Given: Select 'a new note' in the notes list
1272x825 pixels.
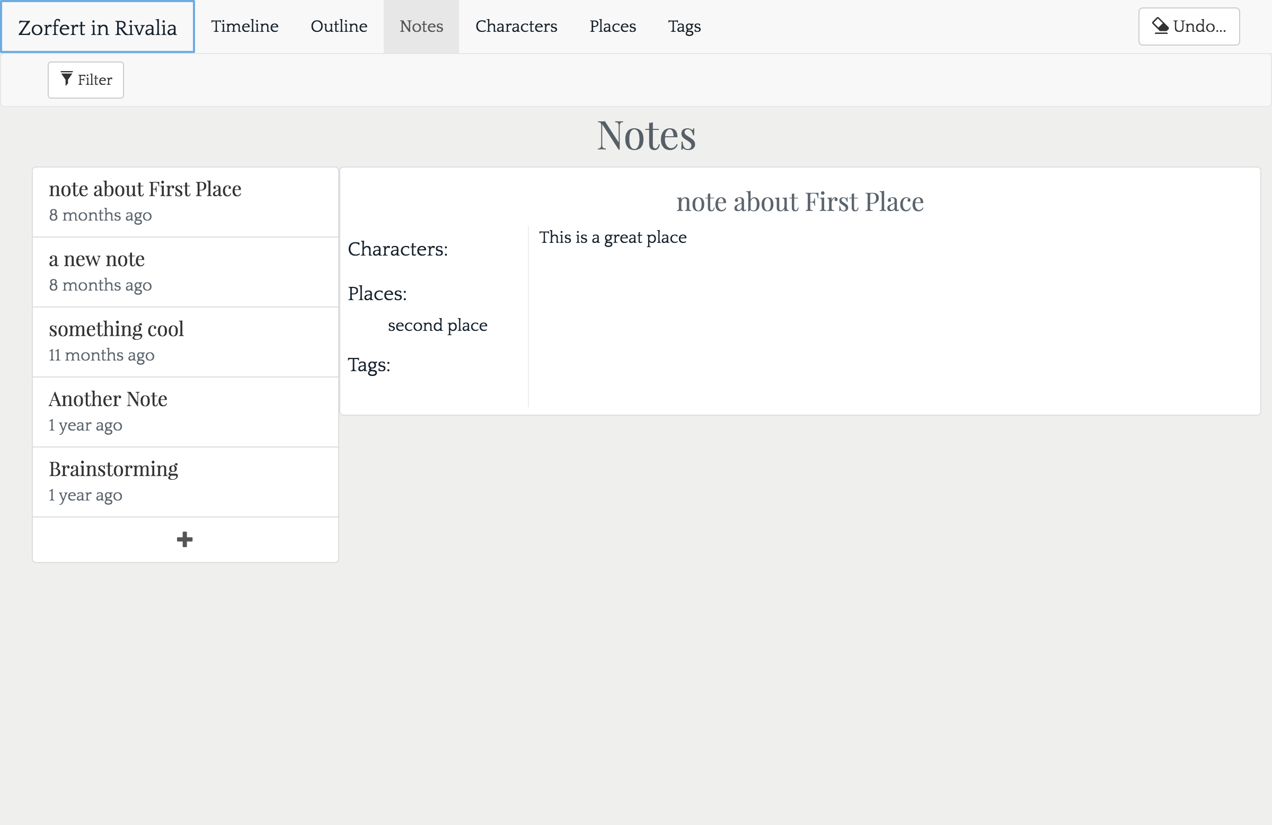Looking at the screenshot, I should point(185,272).
